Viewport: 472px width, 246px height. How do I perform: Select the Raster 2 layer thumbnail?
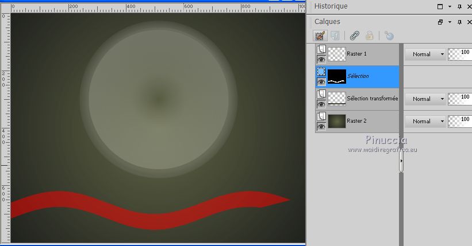tap(336, 121)
